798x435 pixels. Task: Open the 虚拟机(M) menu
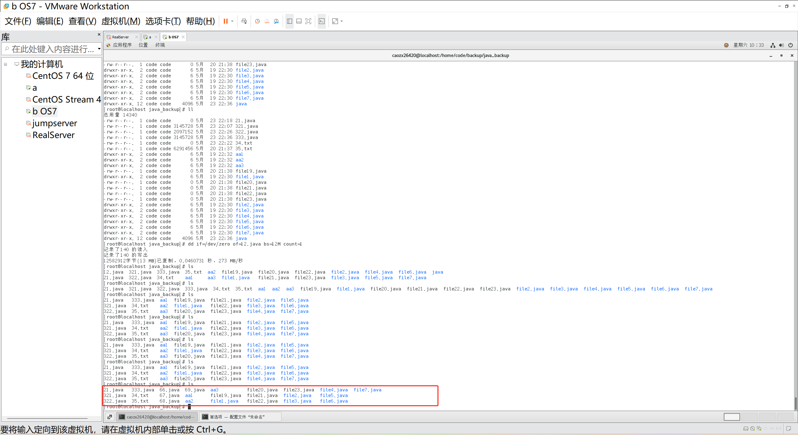[x=121, y=21]
